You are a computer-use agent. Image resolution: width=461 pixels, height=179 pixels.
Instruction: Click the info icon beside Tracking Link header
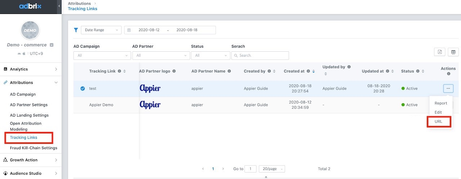point(120,71)
